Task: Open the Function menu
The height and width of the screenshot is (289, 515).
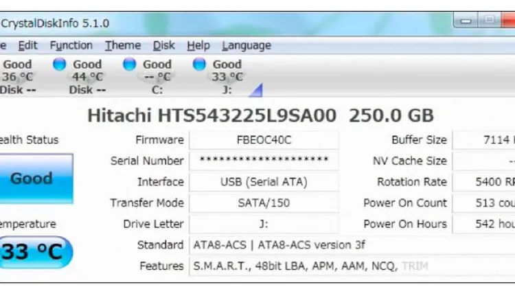Action: [71, 45]
